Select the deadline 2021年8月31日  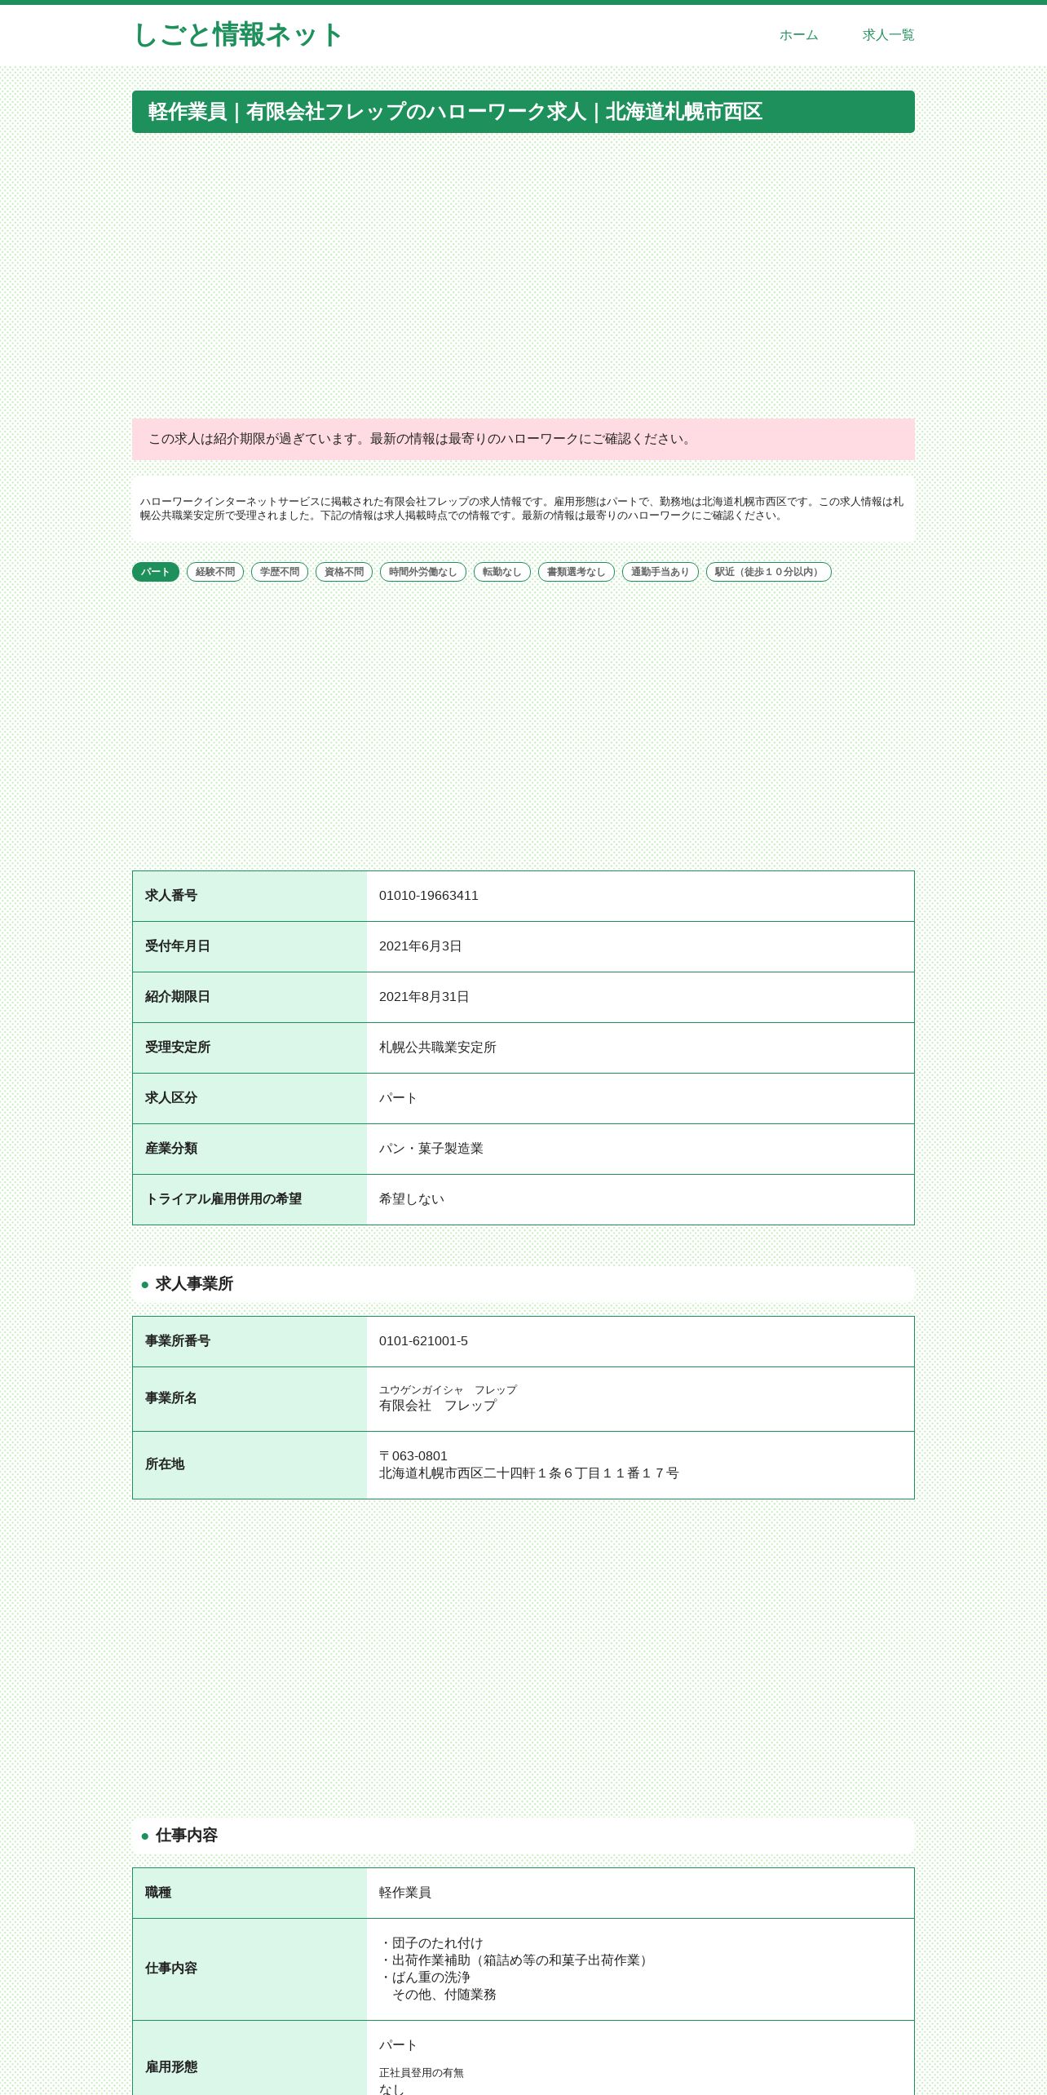coord(424,997)
